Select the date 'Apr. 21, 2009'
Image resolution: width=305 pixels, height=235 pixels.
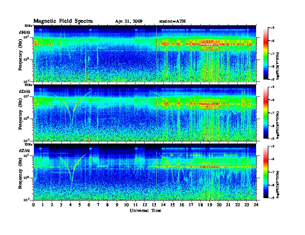(129, 22)
